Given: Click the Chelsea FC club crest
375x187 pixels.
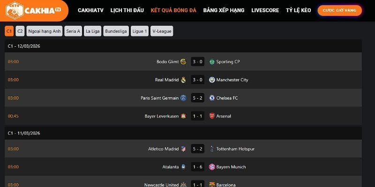Looking at the screenshot, I should pyautogui.click(x=212, y=98).
